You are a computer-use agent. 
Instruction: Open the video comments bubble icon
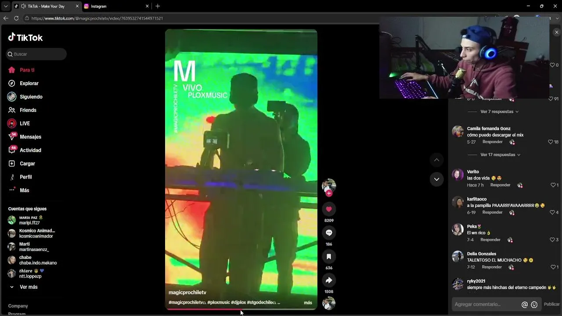[329, 233]
